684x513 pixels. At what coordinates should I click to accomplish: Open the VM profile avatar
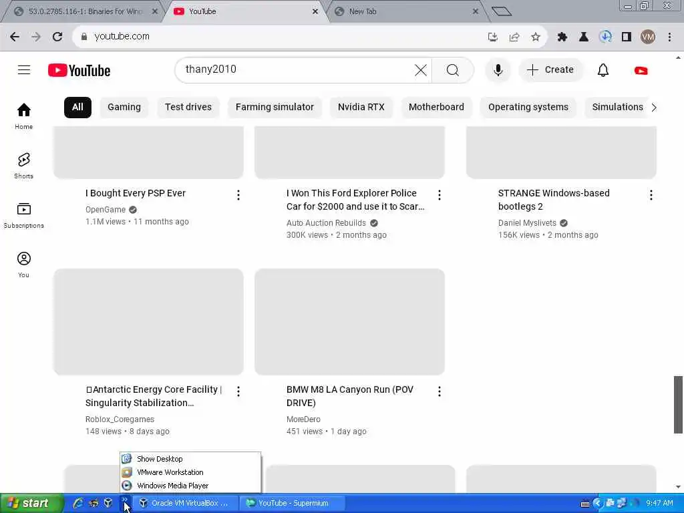click(648, 37)
